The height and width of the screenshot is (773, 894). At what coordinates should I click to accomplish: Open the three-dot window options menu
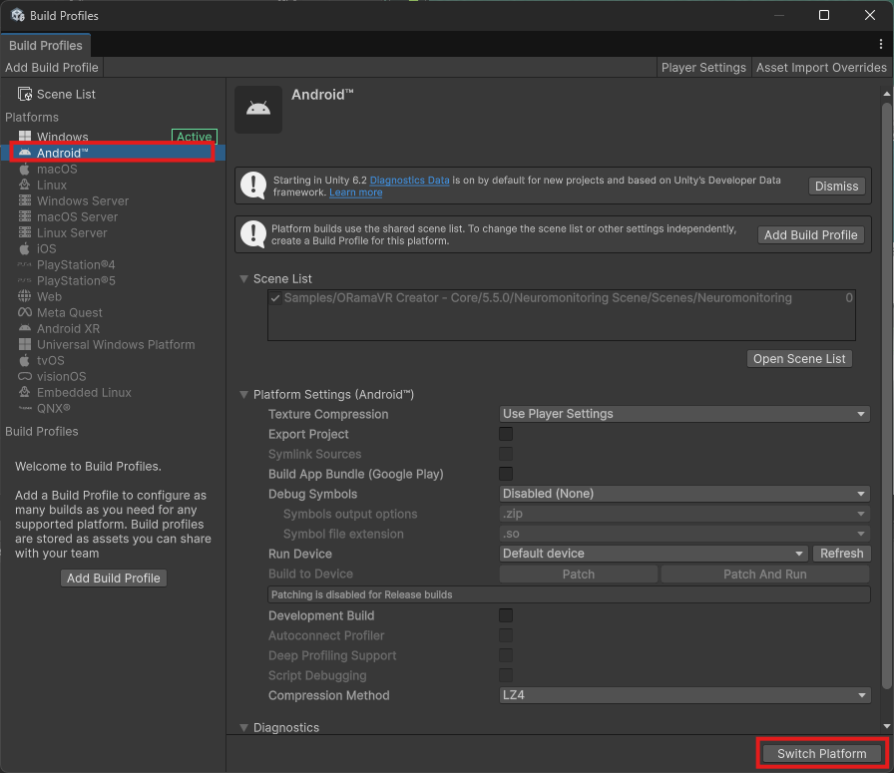click(881, 44)
